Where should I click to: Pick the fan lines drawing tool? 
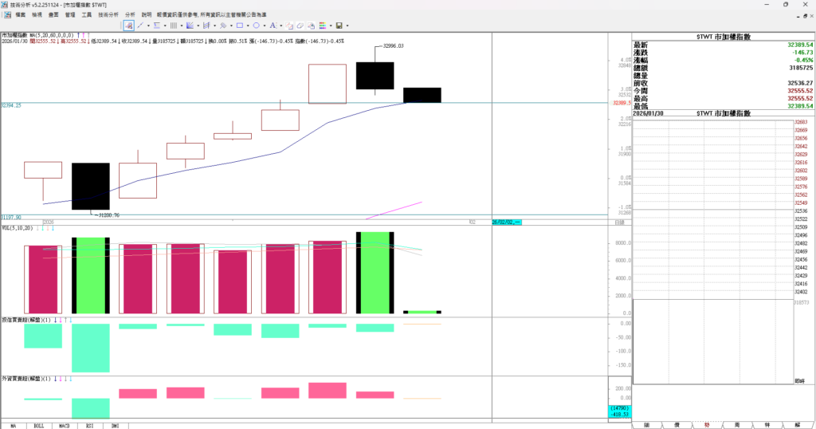click(x=190, y=26)
